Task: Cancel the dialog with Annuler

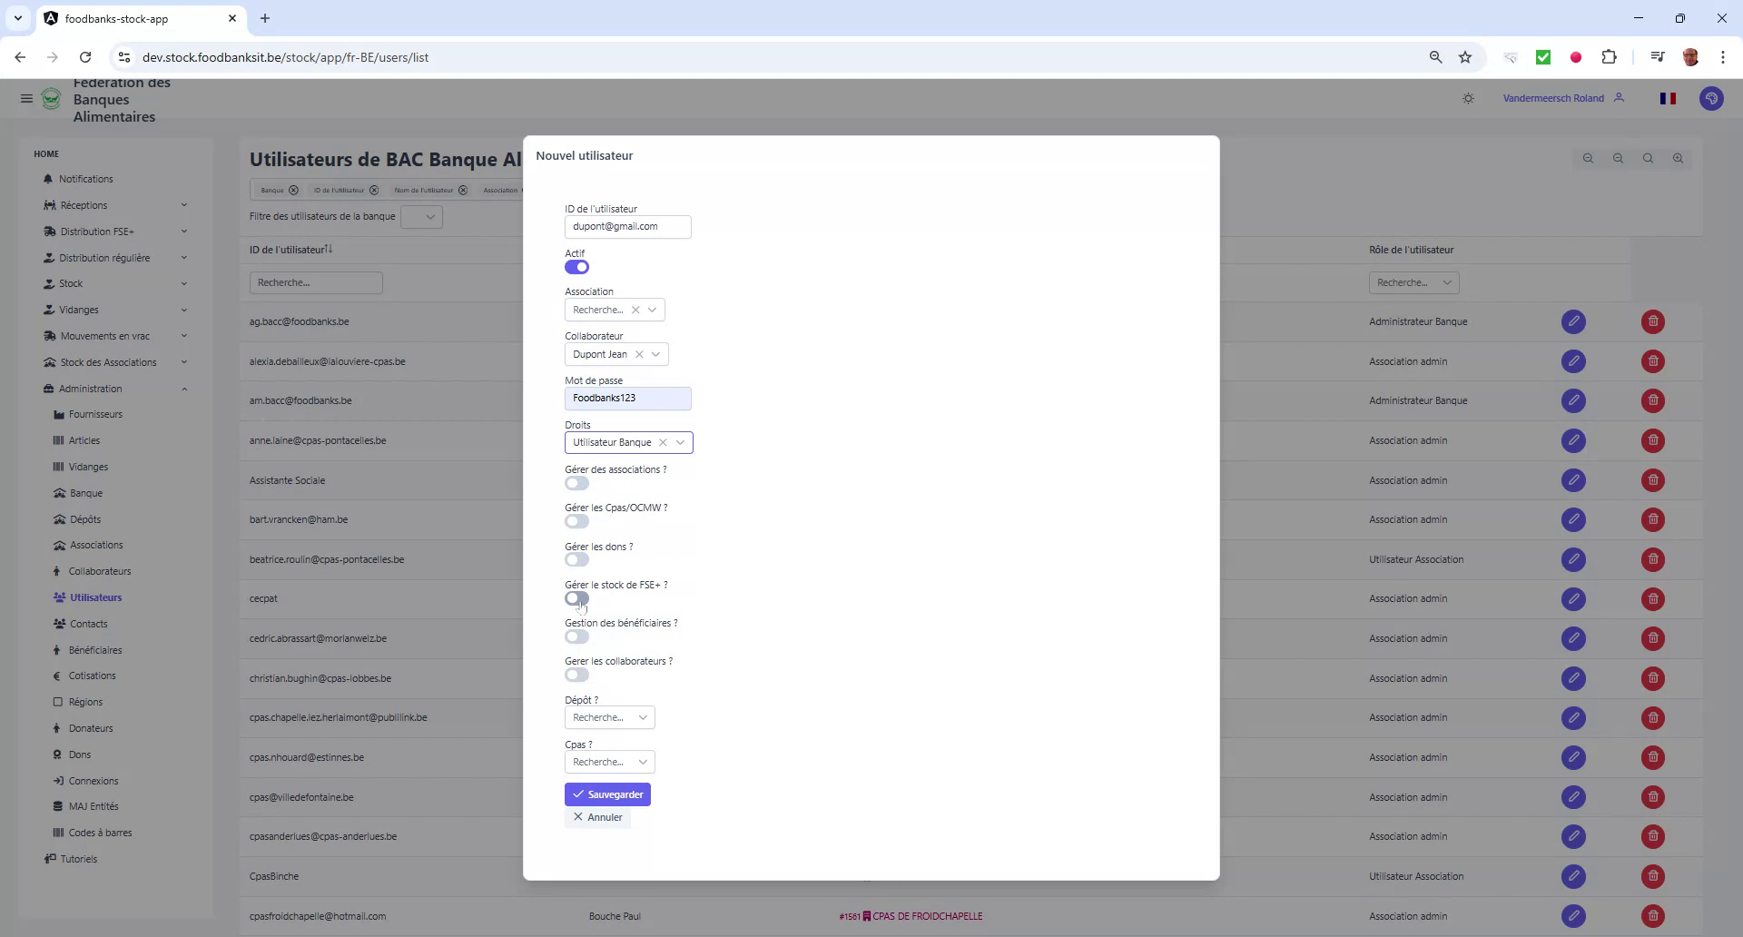Action: (x=597, y=817)
